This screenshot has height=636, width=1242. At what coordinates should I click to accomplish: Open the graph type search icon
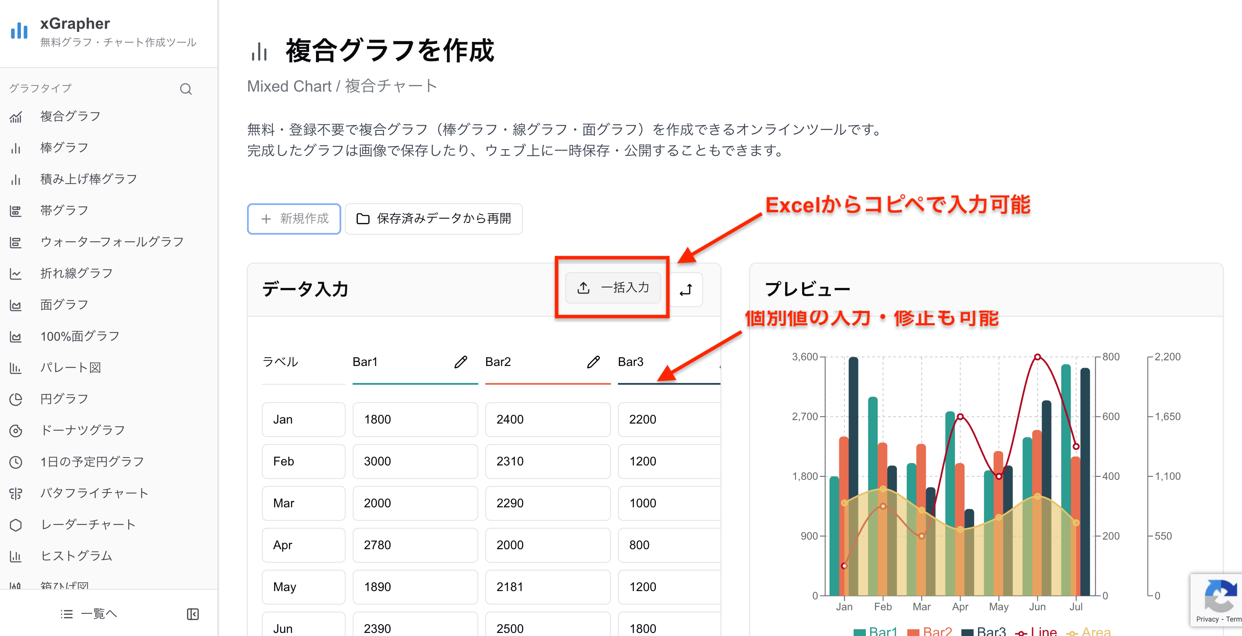(x=186, y=89)
